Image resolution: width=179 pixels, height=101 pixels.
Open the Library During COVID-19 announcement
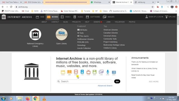click(x=144, y=70)
